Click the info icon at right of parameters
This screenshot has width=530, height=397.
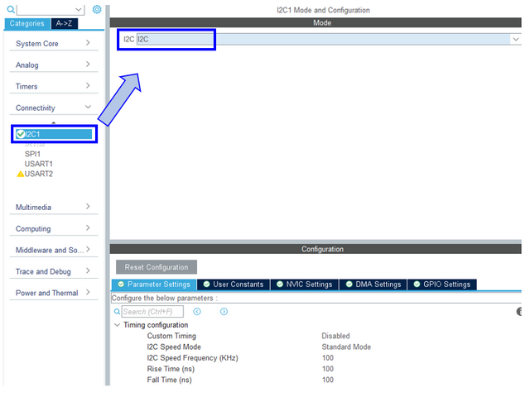coord(519,312)
